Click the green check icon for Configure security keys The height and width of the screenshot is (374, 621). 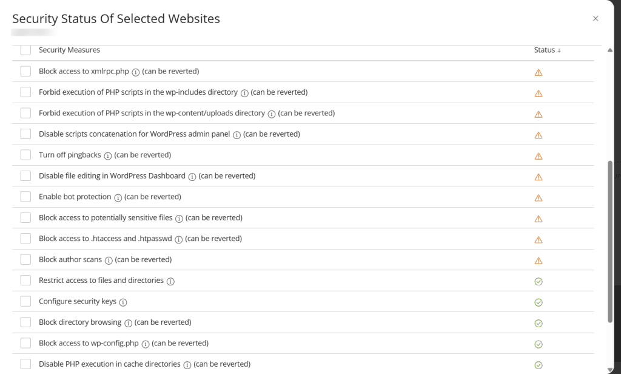538,302
